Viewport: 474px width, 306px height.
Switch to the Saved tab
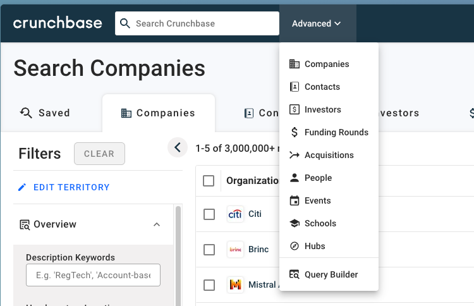click(x=45, y=113)
